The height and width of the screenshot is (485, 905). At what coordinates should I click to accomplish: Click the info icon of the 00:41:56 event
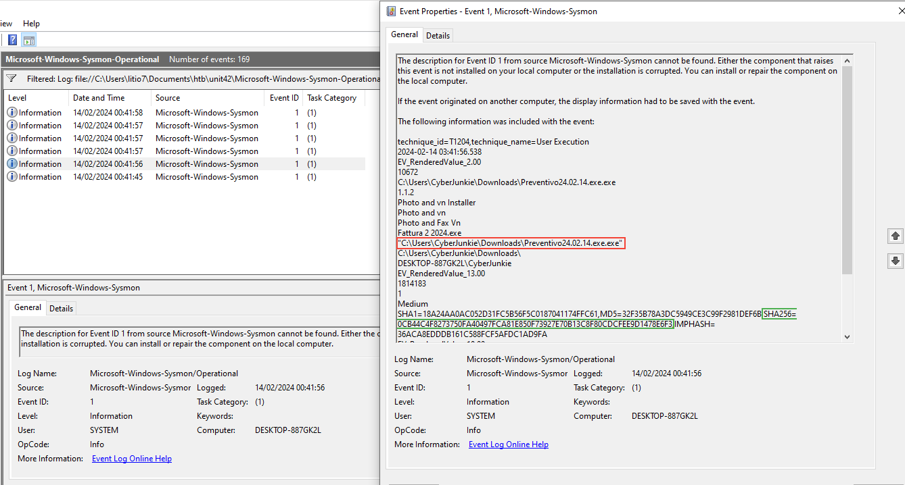point(12,164)
